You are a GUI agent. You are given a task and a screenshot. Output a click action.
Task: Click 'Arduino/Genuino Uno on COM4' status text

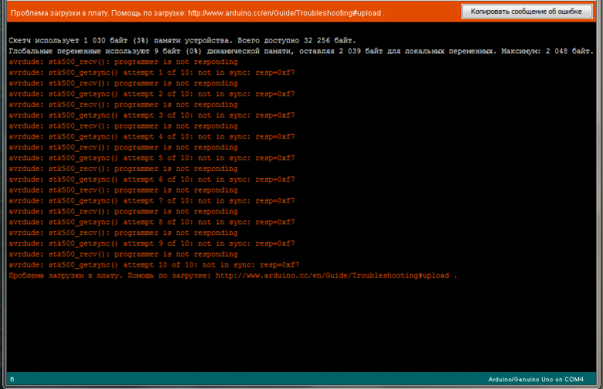click(x=536, y=380)
